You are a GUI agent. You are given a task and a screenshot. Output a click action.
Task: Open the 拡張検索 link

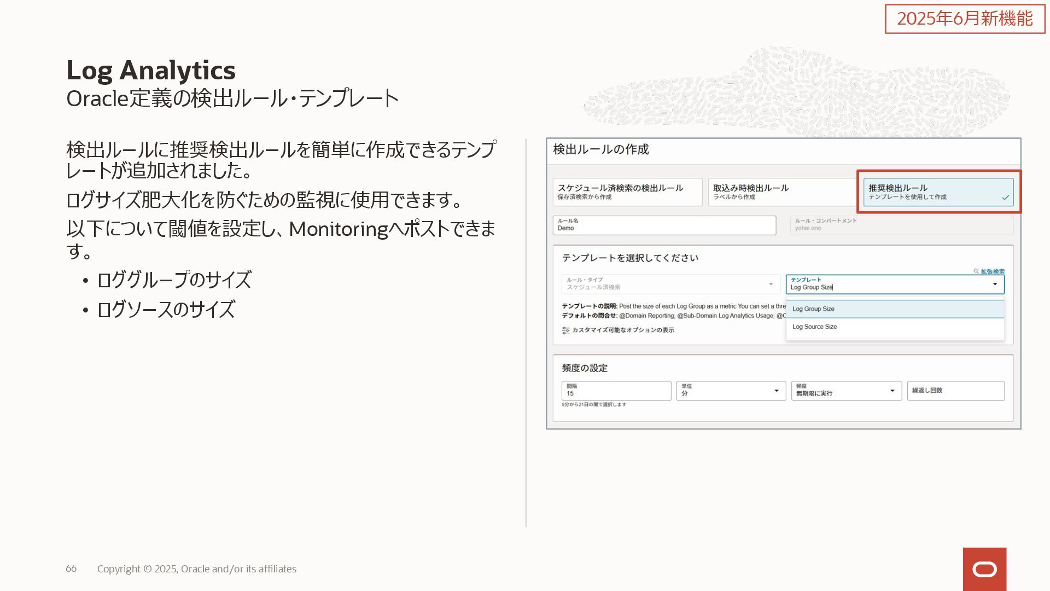[993, 271]
